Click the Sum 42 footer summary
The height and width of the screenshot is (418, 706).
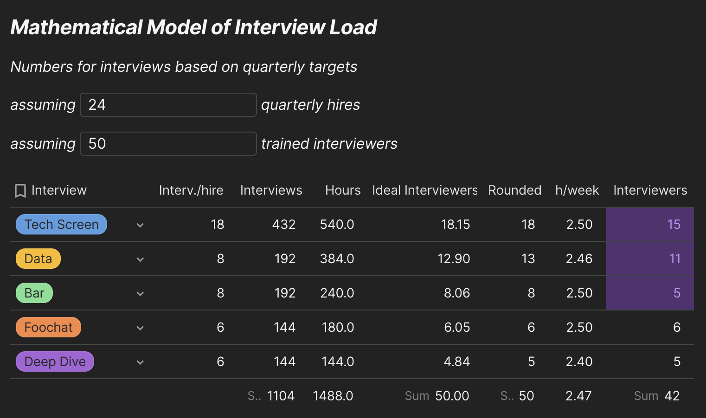pyautogui.click(x=657, y=396)
